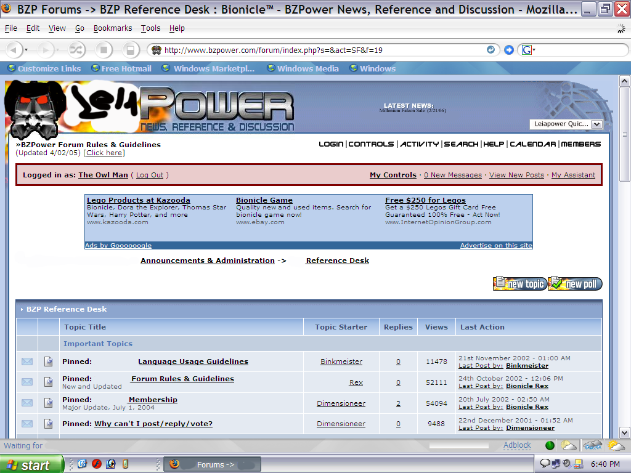Click page icon beside Why can't I post

(x=48, y=424)
